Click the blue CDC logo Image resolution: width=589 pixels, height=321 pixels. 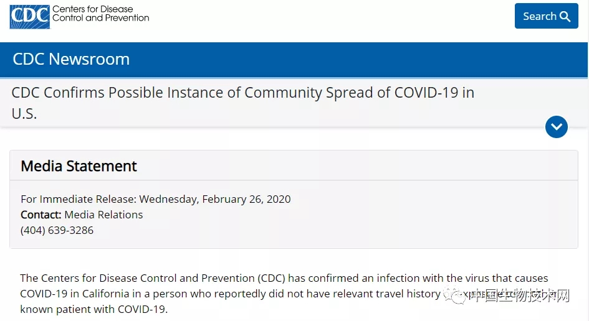click(x=30, y=17)
